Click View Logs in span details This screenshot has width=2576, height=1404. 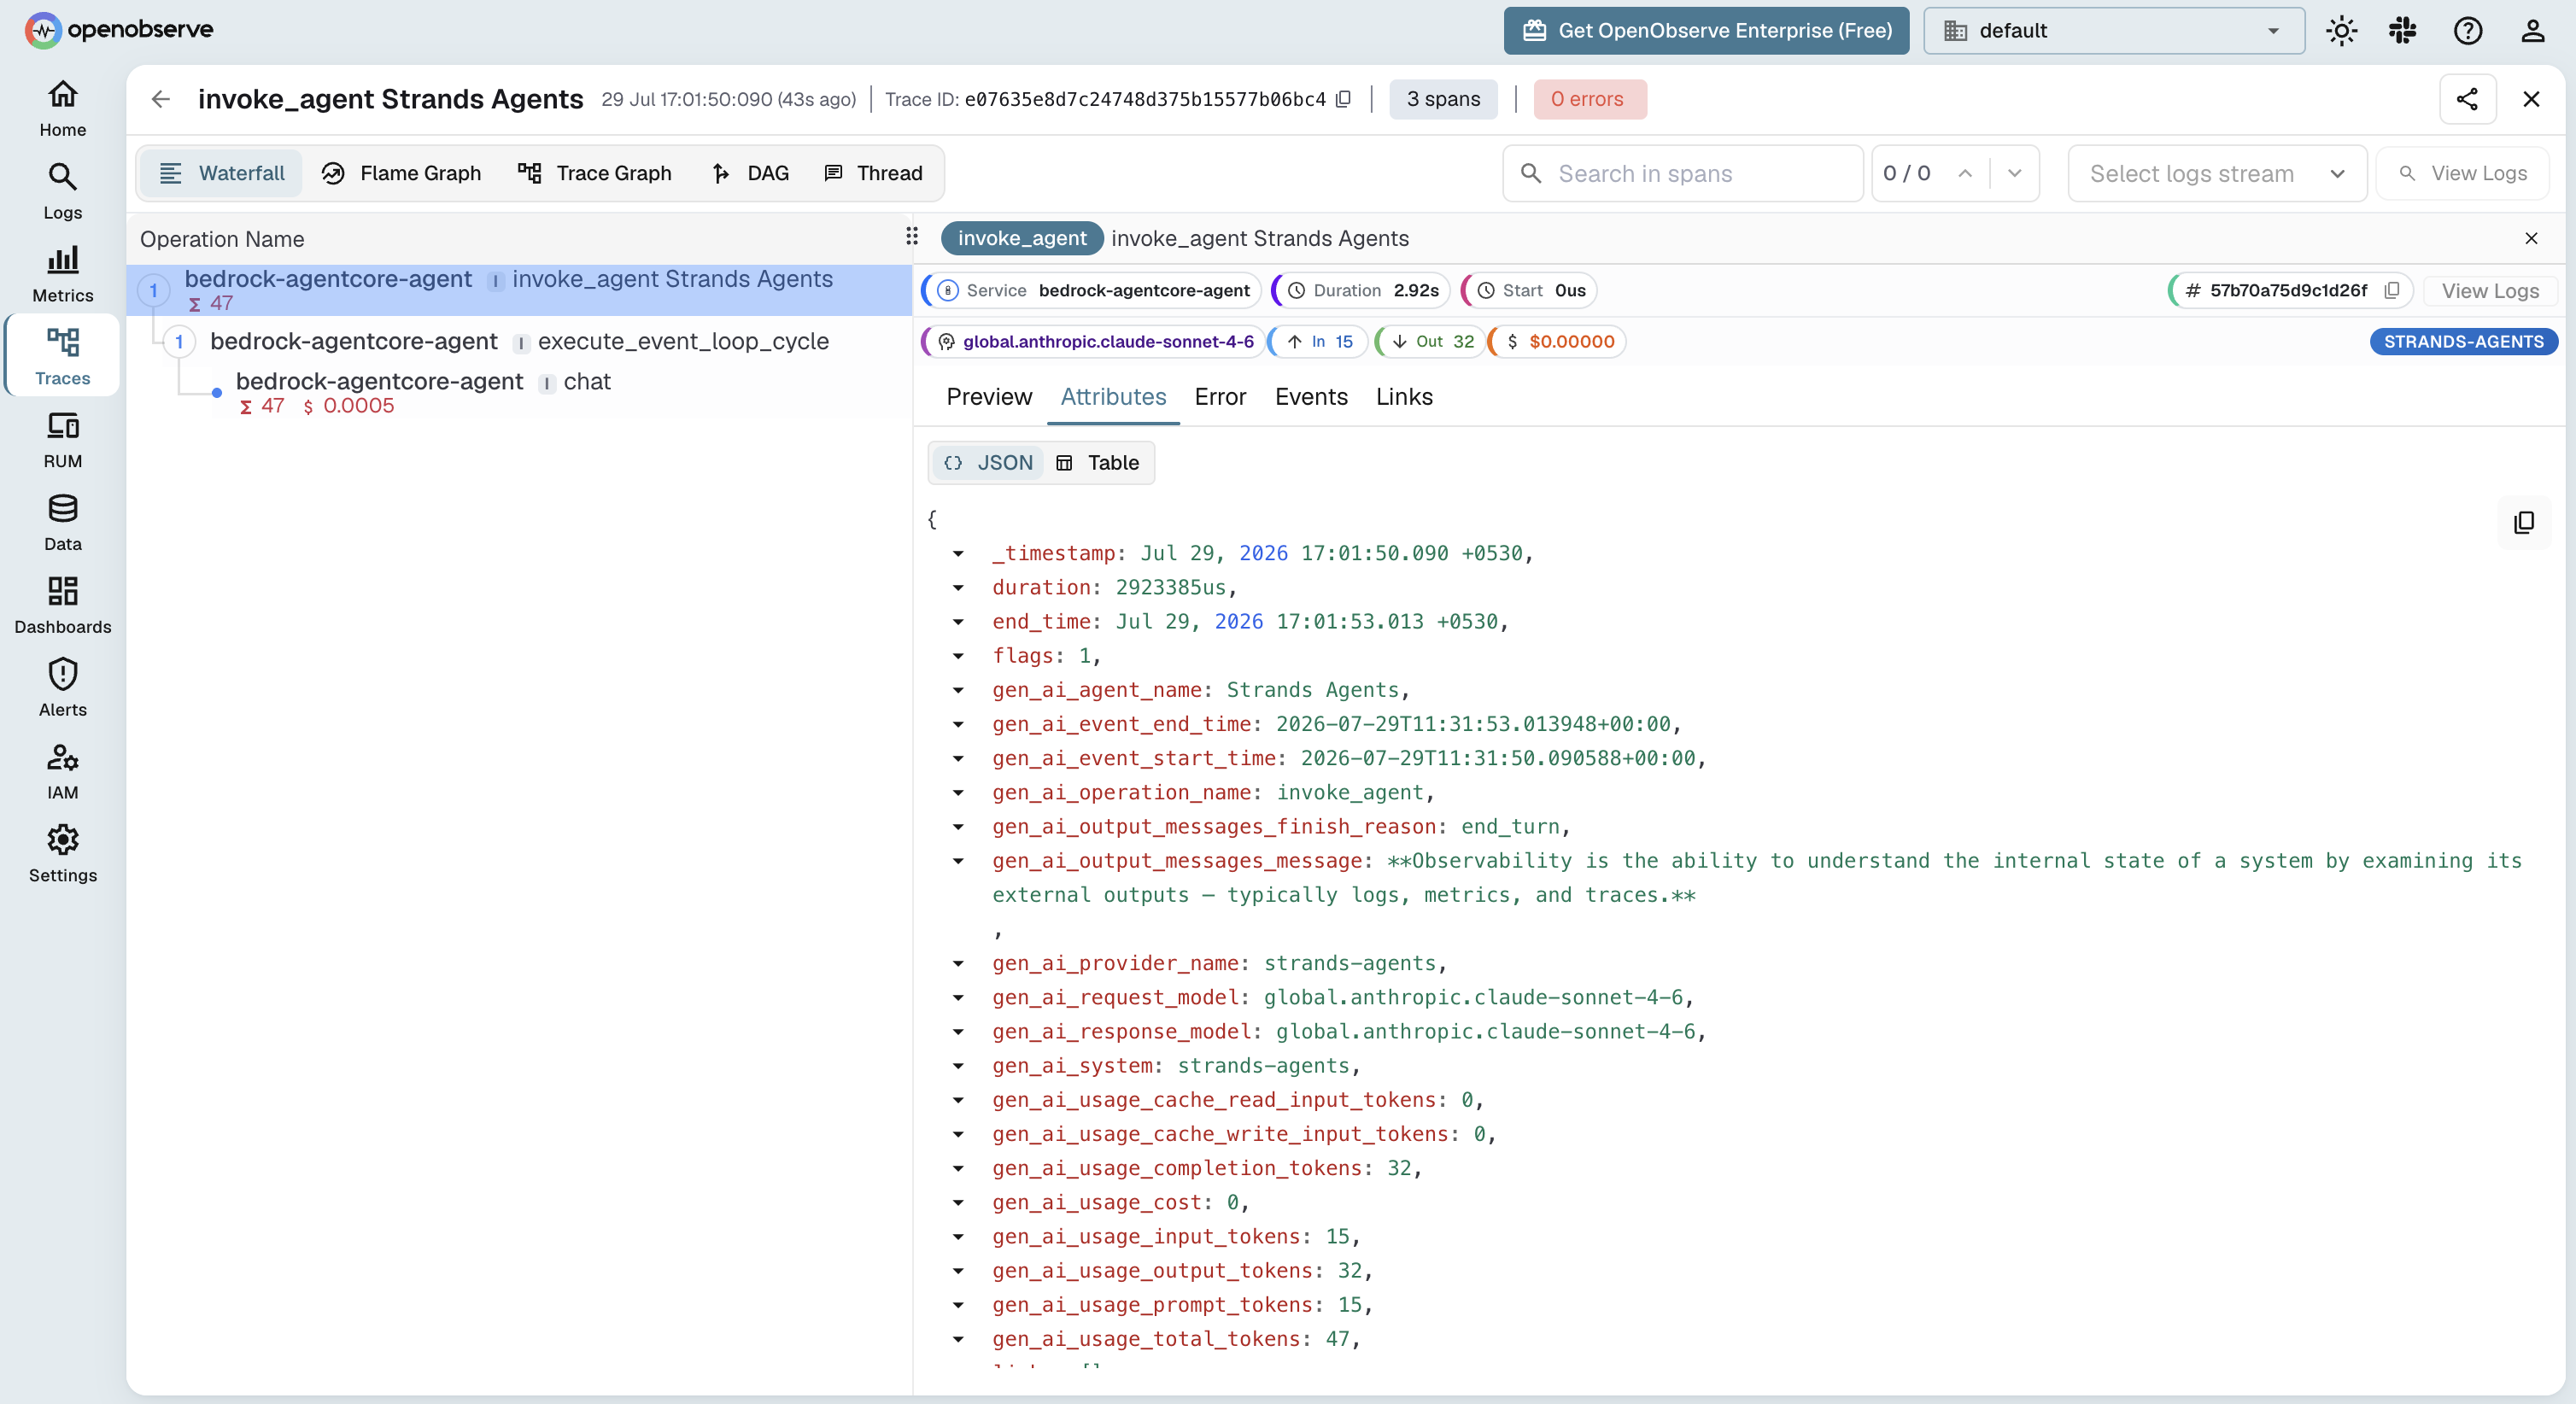tap(2489, 290)
